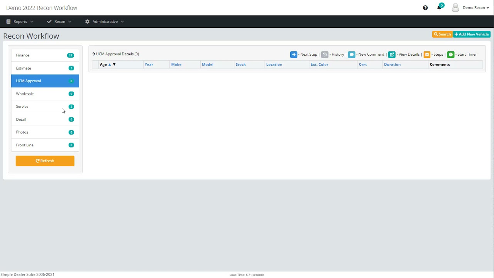
Task: Sort by the Make column header
Action: coord(176,64)
